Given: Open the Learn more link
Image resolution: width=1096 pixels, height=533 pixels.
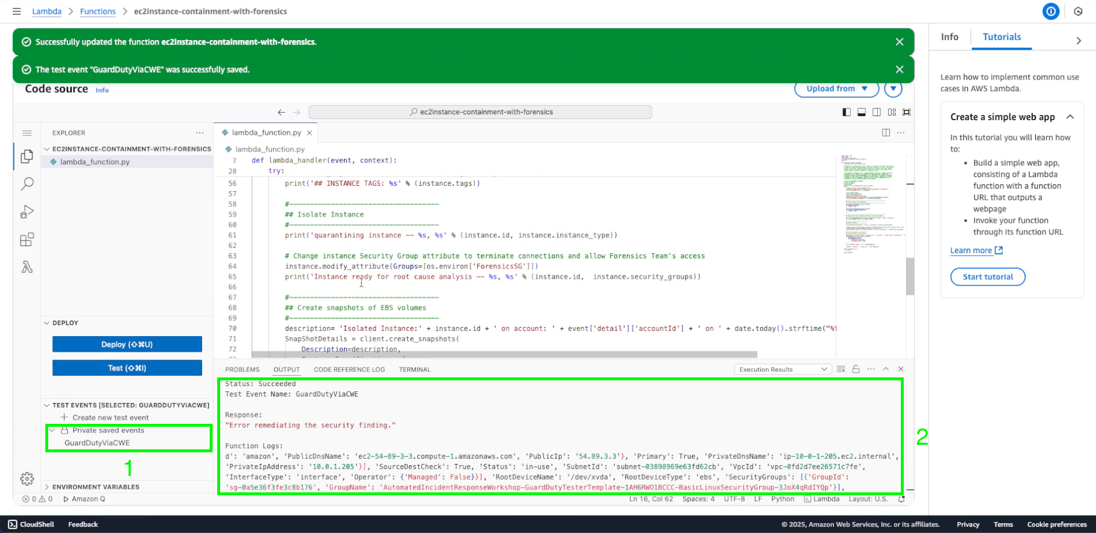Looking at the screenshot, I should pyautogui.click(x=976, y=250).
